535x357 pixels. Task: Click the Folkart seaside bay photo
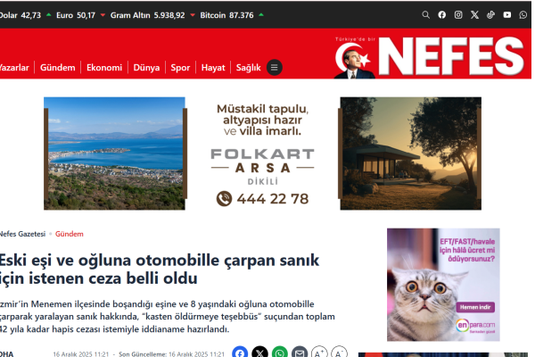pos(115,154)
